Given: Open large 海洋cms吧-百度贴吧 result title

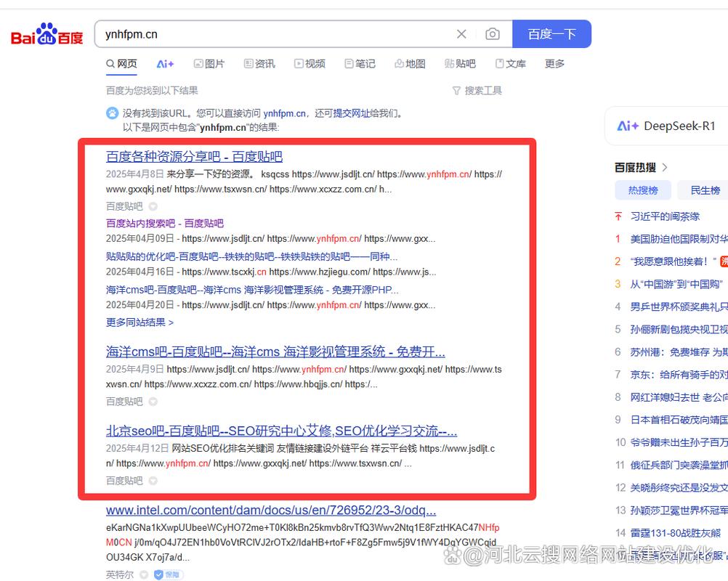Looking at the screenshot, I should (x=275, y=352).
